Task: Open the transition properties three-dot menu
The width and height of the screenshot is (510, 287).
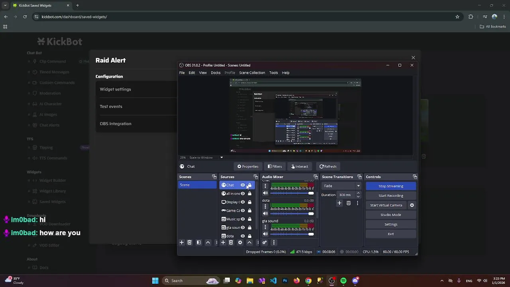Action: pos(357,203)
